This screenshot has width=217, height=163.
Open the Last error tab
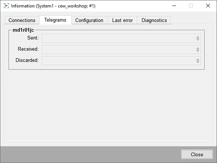[122, 20]
